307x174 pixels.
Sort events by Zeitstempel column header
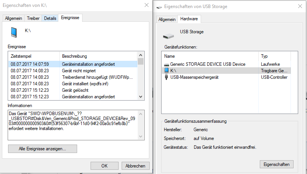pyautogui.click(x=34, y=56)
